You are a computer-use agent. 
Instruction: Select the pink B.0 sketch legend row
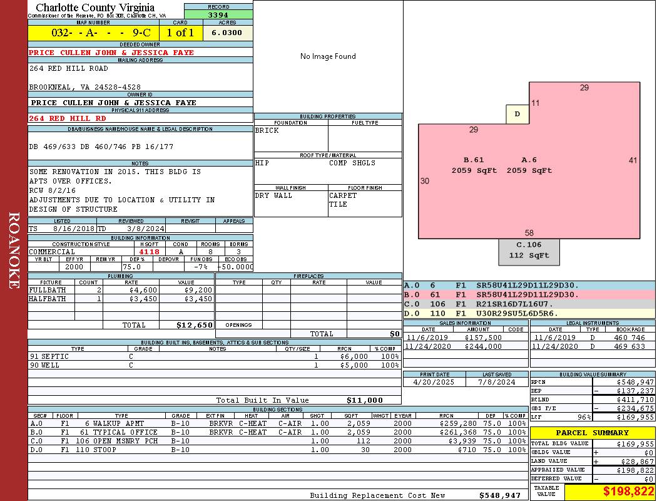[529, 294]
